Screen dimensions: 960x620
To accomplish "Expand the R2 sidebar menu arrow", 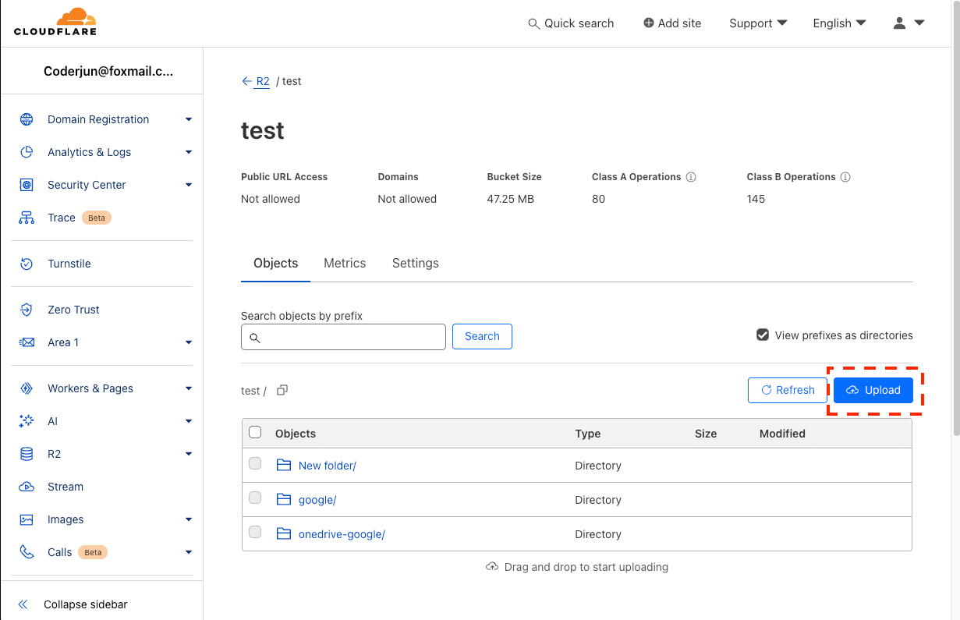I will click(189, 454).
